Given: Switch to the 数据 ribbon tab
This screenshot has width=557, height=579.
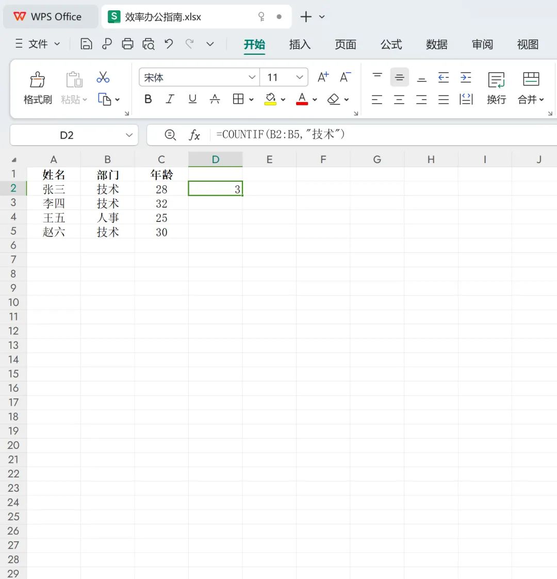Looking at the screenshot, I should pyautogui.click(x=436, y=45).
